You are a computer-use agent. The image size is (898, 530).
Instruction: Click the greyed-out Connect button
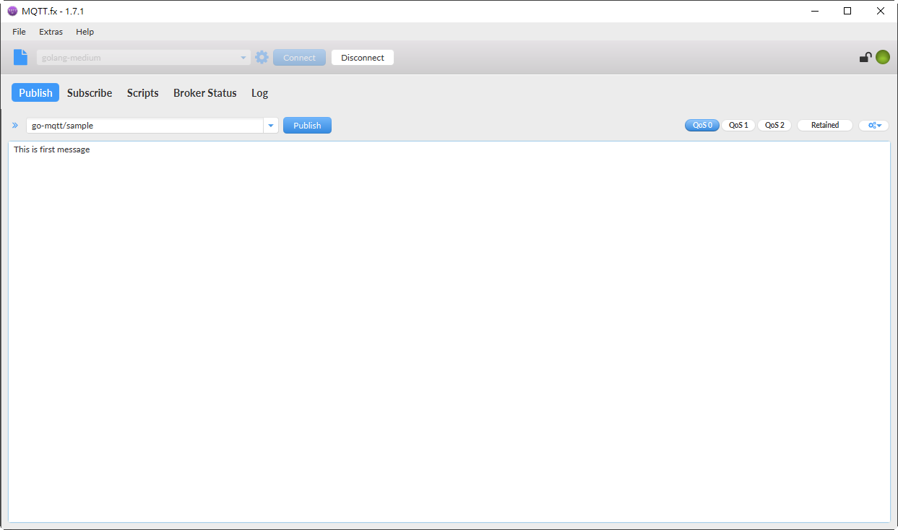[x=299, y=58]
